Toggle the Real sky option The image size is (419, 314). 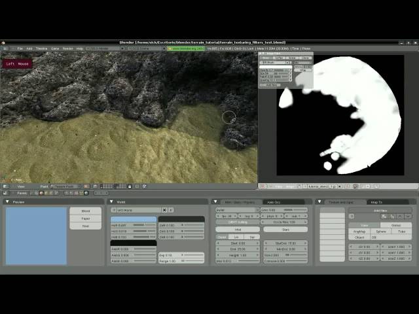click(x=86, y=226)
